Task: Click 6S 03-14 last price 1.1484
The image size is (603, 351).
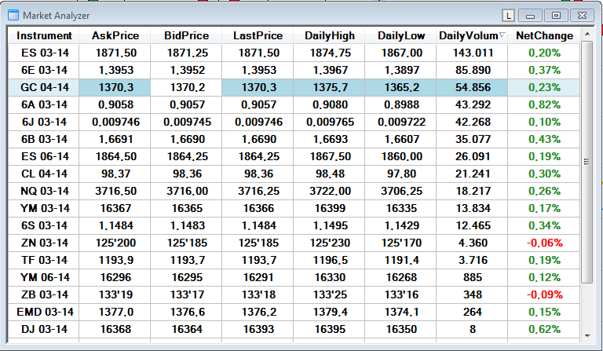Action: pos(258,225)
